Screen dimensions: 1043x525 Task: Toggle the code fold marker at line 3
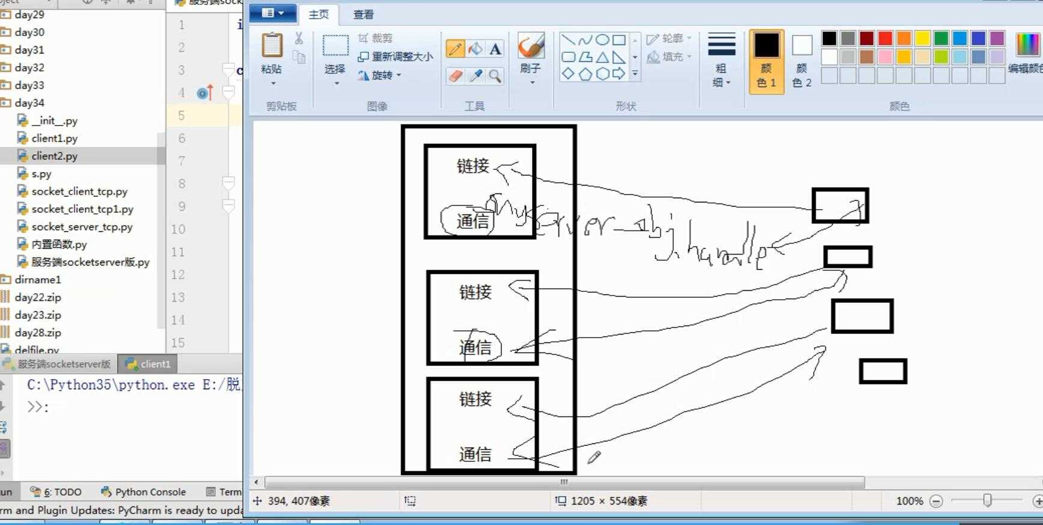tap(228, 70)
